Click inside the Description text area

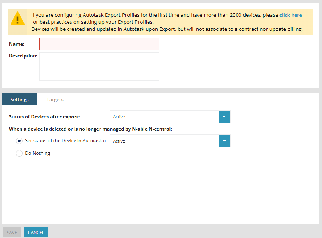pyautogui.click(x=99, y=66)
